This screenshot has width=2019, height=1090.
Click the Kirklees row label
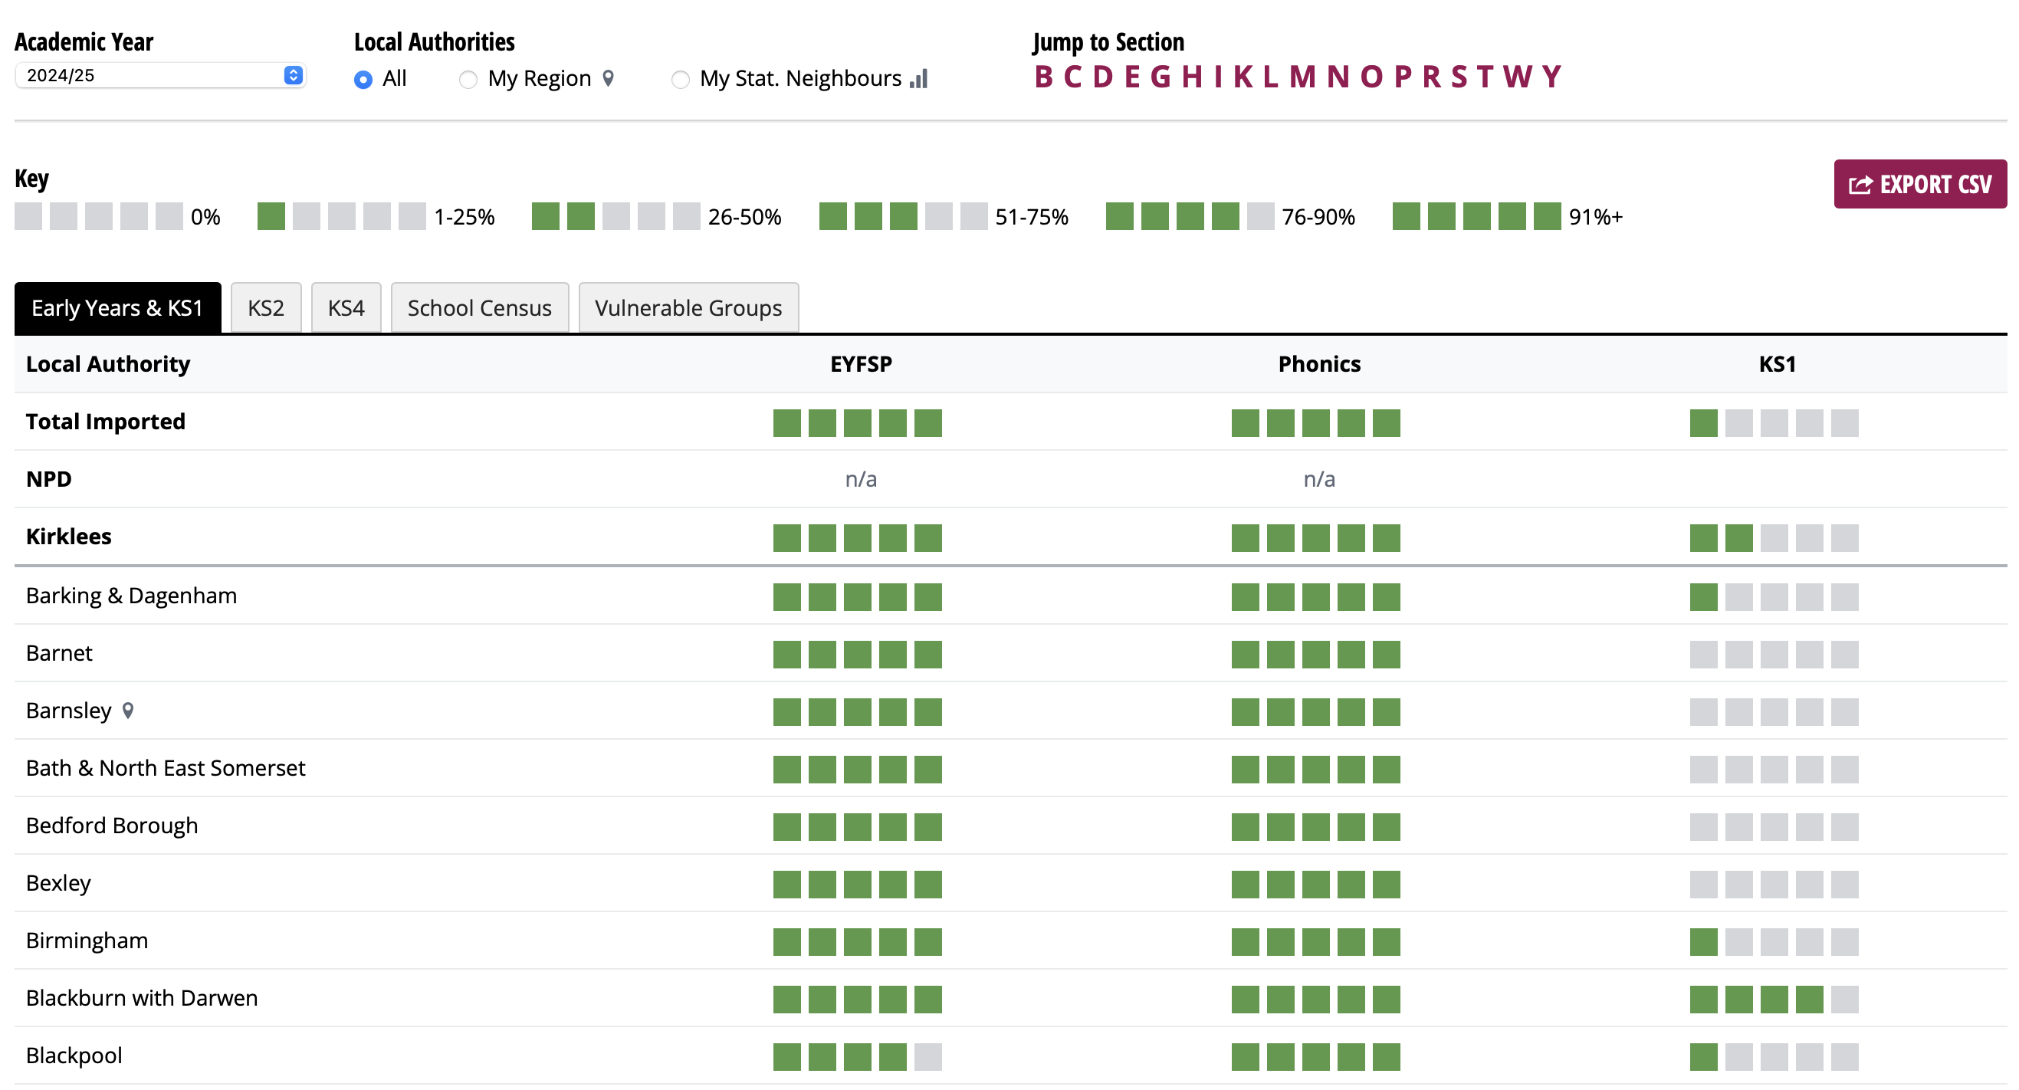69,537
